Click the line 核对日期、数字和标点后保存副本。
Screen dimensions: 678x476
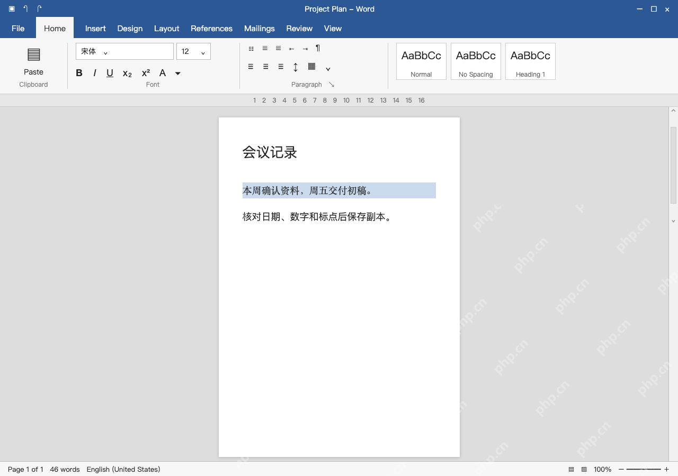tap(318, 217)
